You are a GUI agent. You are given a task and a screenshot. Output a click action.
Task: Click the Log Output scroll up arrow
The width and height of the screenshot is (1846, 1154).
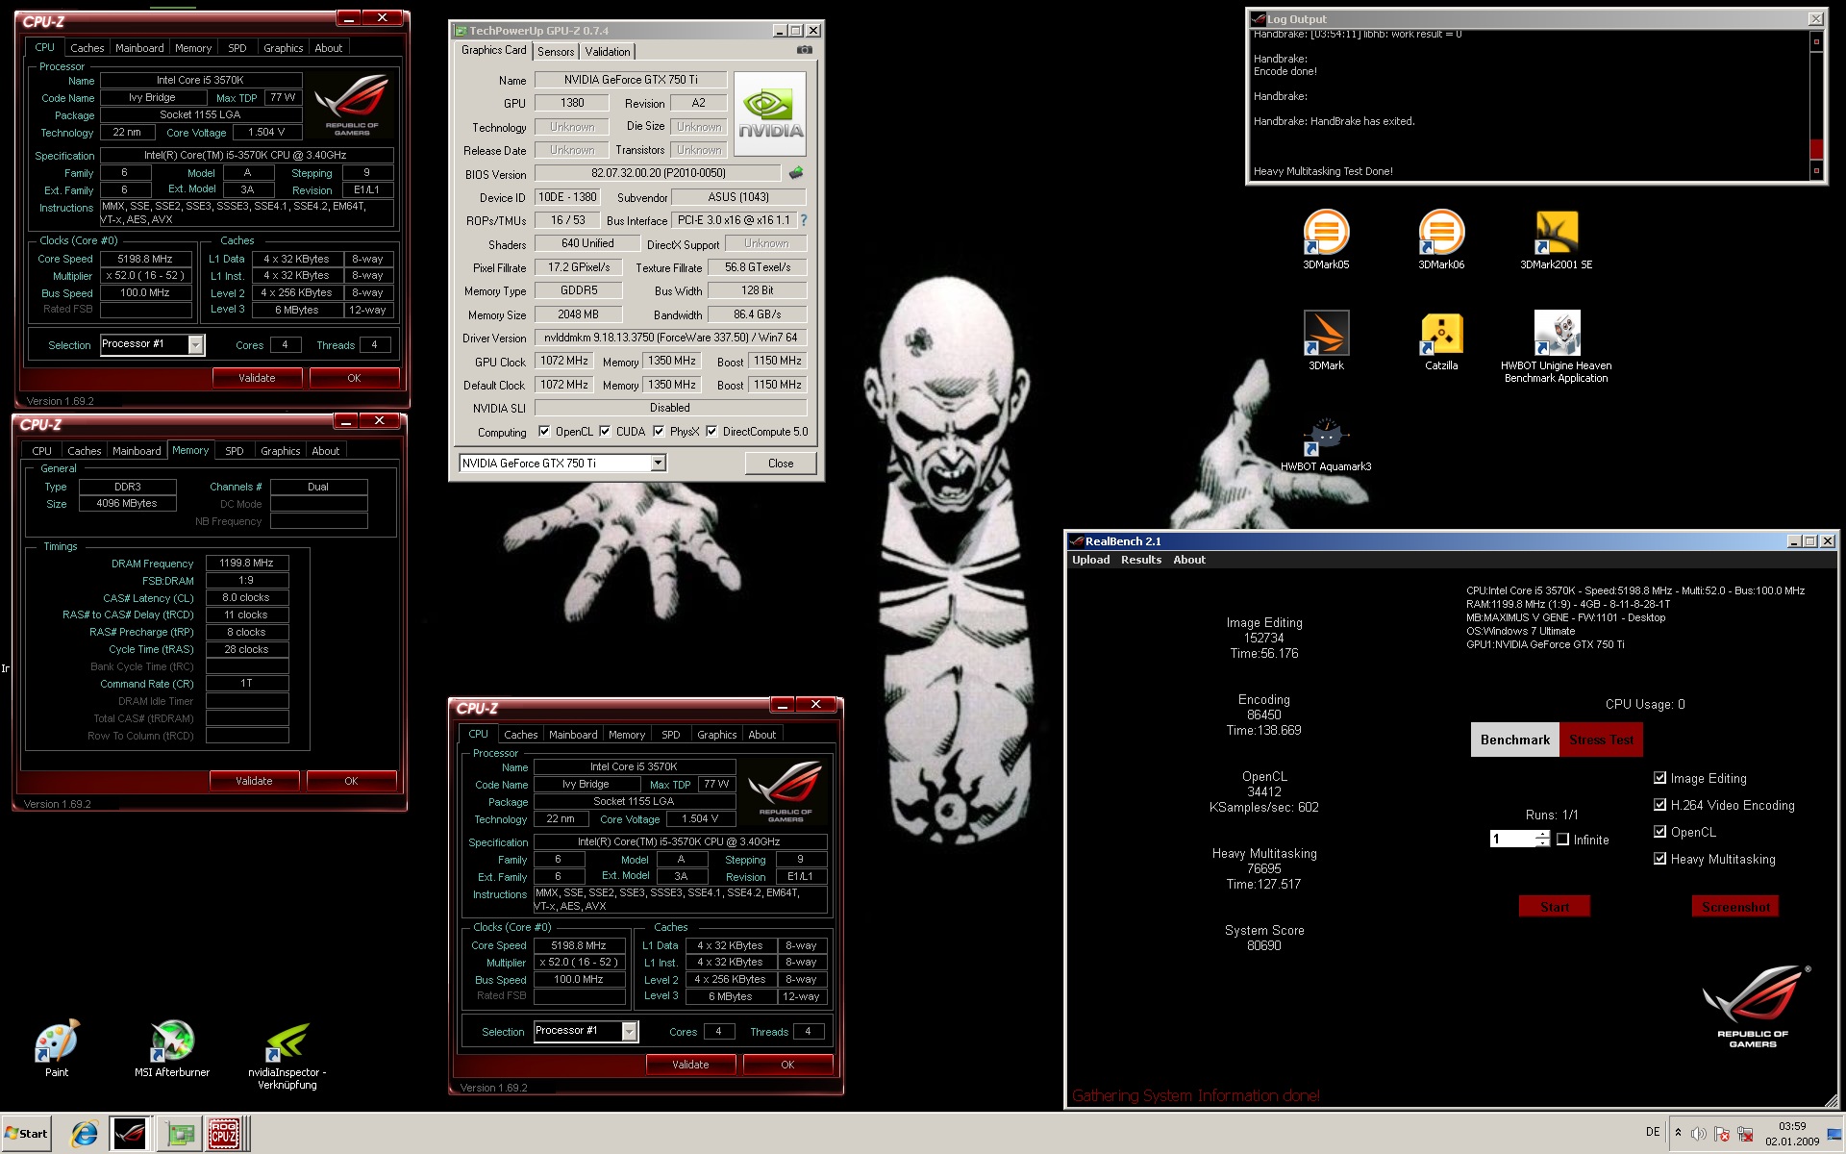tap(1816, 41)
